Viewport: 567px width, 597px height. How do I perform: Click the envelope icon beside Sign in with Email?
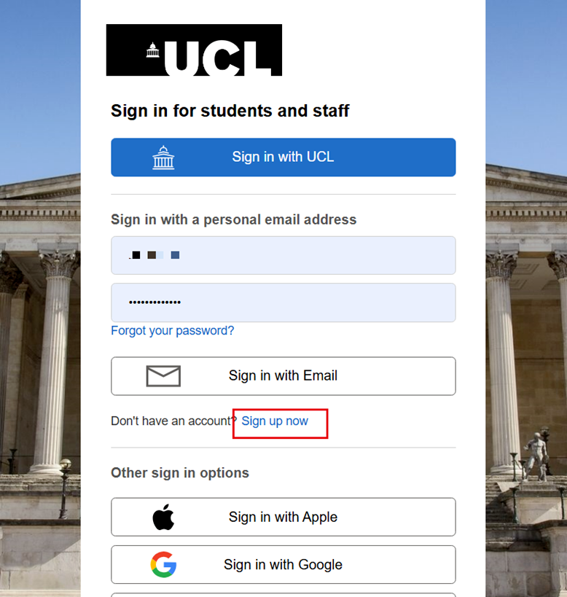tap(163, 375)
